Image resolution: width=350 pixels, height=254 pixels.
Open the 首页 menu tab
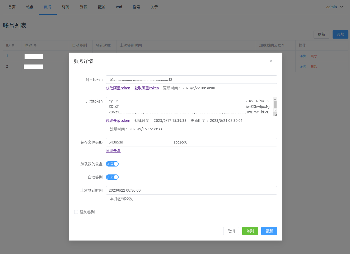(x=12, y=7)
